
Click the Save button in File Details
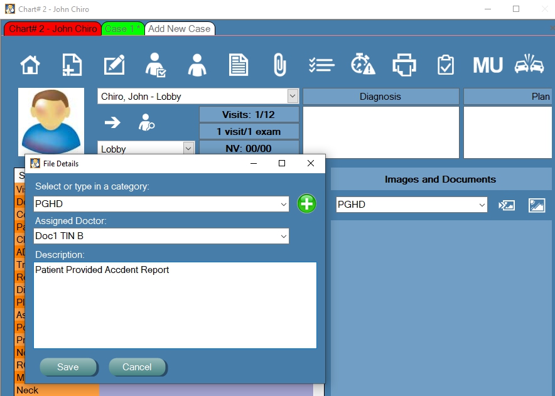pos(68,368)
